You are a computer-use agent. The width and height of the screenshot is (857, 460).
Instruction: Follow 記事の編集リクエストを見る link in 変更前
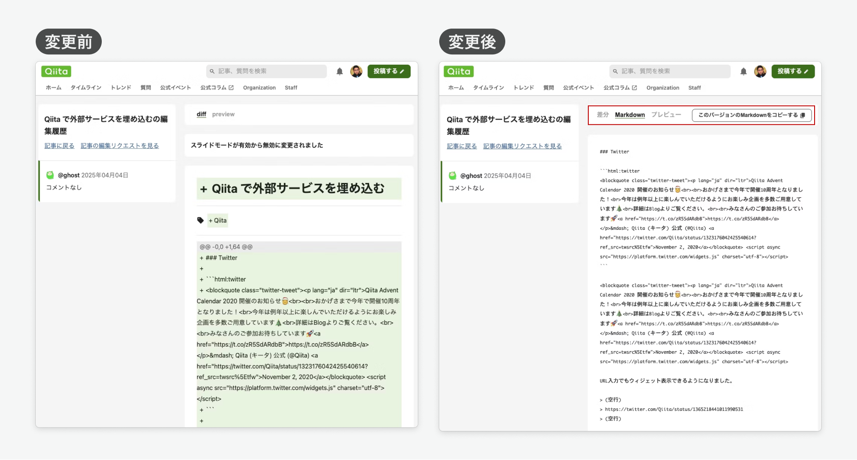click(x=120, y=146)
